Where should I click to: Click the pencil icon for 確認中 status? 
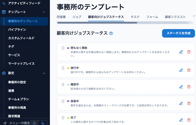click(181, 87)
